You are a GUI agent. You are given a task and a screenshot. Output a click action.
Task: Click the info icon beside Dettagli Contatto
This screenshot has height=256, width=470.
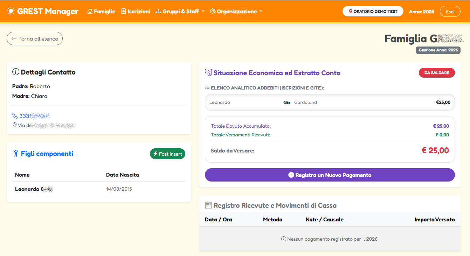15,72
